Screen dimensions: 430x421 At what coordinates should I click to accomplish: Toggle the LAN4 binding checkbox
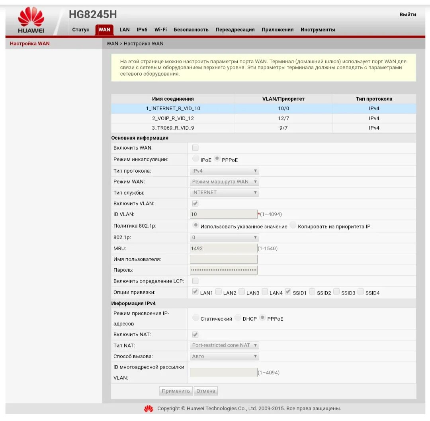pos(265,292)
